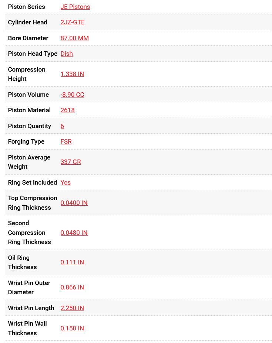This screenshot has width=272, height=343.
Task: Open the 0.150 IN wall thickness link
Action: 72,328
